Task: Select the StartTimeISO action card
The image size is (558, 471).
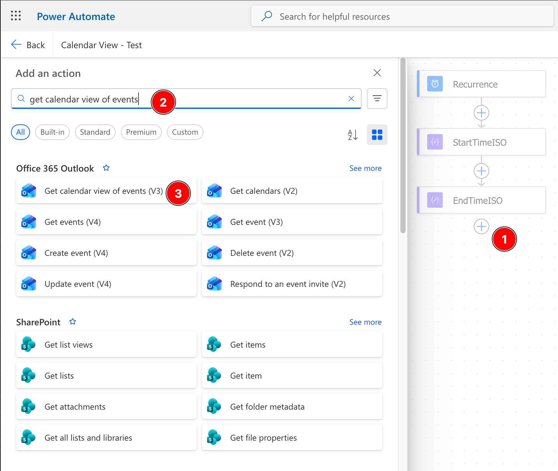Action: click(x=481, y=142)
